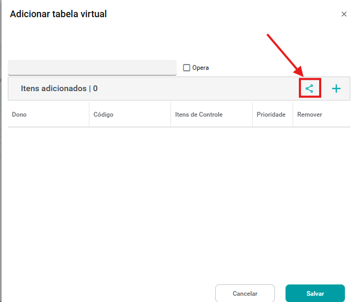Save the virtual table with Salvar
Viewport: 355px width, 302px height.
point(315,294)
